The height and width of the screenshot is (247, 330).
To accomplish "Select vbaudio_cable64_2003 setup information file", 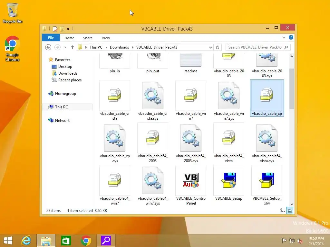I will pyautogui.click(x=153, y=143).
